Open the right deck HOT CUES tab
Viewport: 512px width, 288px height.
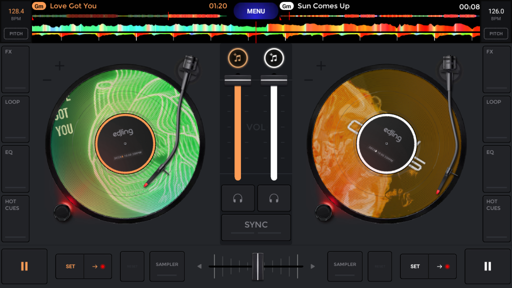point(496,218)
